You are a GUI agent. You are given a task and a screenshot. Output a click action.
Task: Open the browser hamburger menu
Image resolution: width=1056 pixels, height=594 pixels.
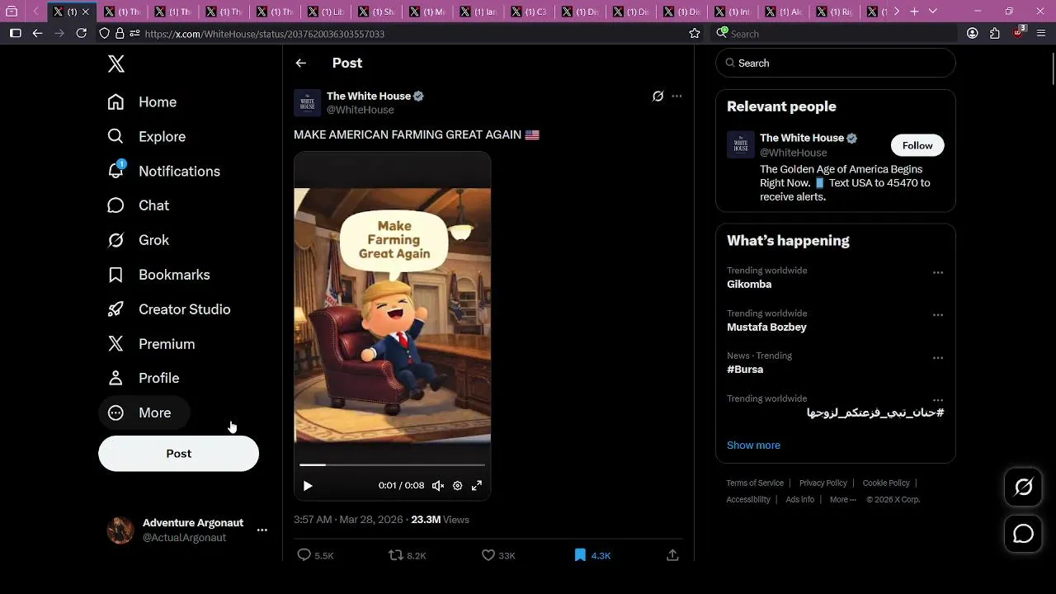1040,33
